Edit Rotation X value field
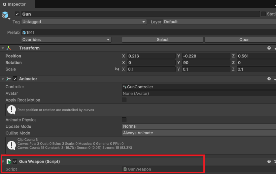Viewport: 276px width, 174px height. [x=152, y=63]
